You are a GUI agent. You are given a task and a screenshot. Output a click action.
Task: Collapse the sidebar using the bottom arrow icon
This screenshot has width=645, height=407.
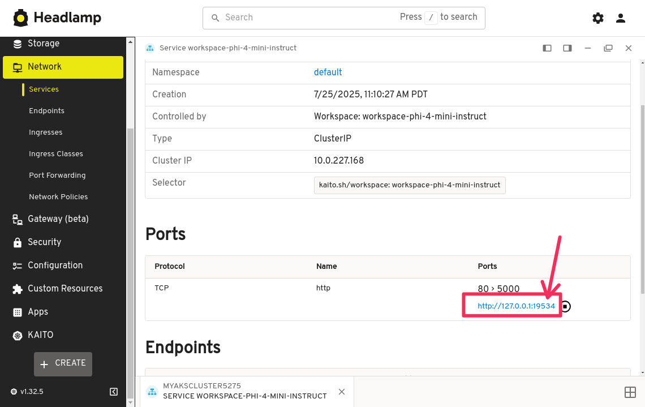(x=114, y=392)
